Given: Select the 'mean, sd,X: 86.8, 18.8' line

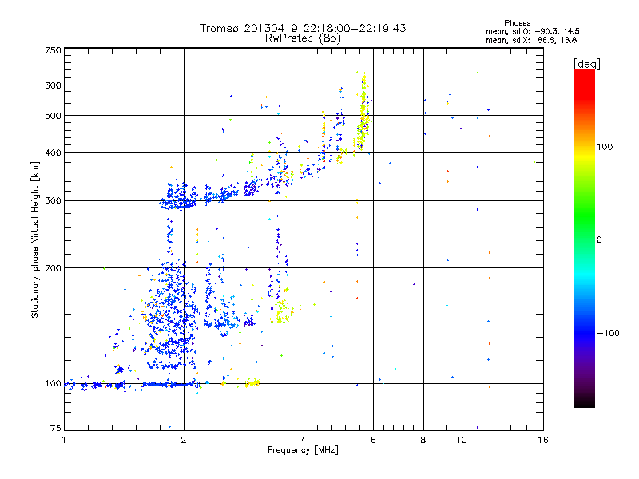Looking at the screenshot, I should [x=531, y=40].
